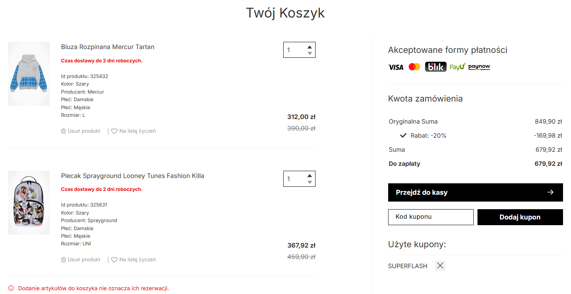Open the Bluza Rozpinana Mercur Tartan title link
This screenshot has height=294, width=571.
click(x=108, y=47)
